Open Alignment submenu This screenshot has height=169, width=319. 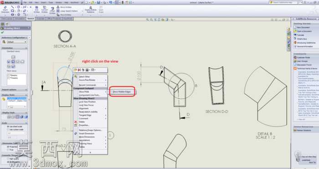90,108
